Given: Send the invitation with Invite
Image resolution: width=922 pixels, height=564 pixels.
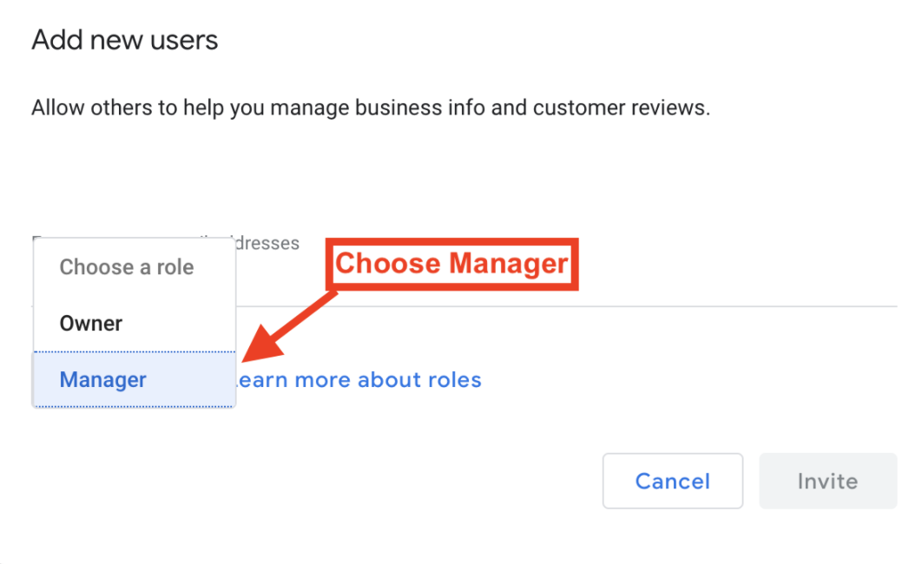Looking at the screenshot, I should (x=828, y=481).
